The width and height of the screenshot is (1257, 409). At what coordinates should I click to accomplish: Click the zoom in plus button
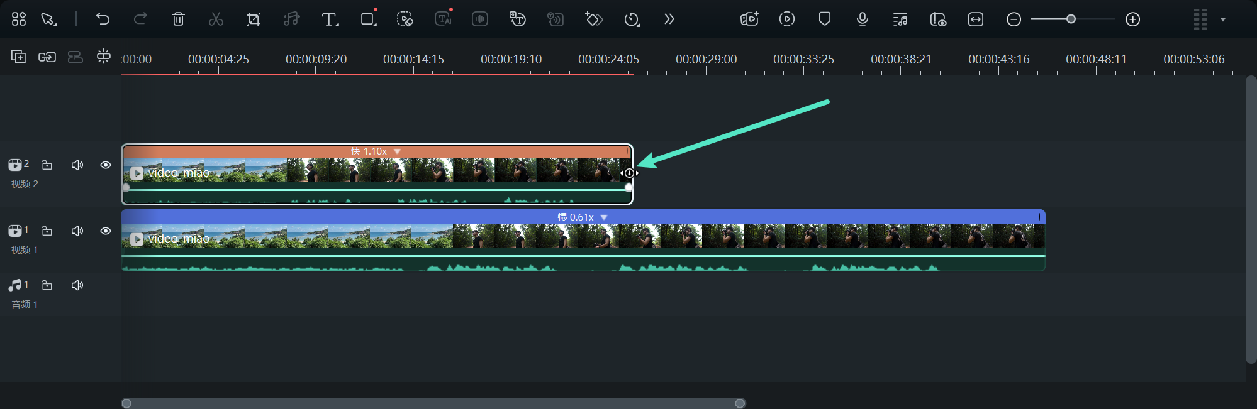tap(1133, 19)
